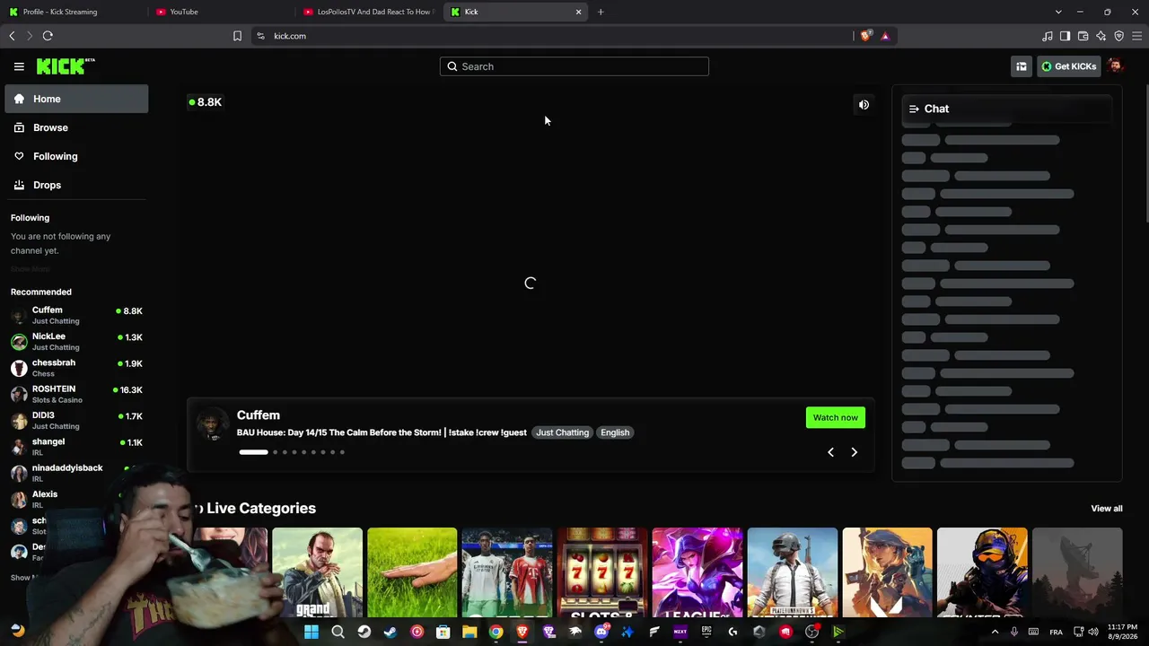Open File Explorer from the taskbar
1149x646 pixels.
(x=469, y=632)
